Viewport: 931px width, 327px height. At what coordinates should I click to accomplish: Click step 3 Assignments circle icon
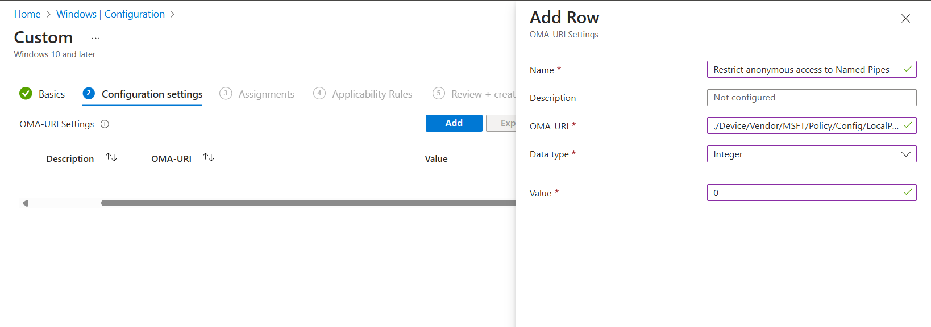tap(226, 94)
